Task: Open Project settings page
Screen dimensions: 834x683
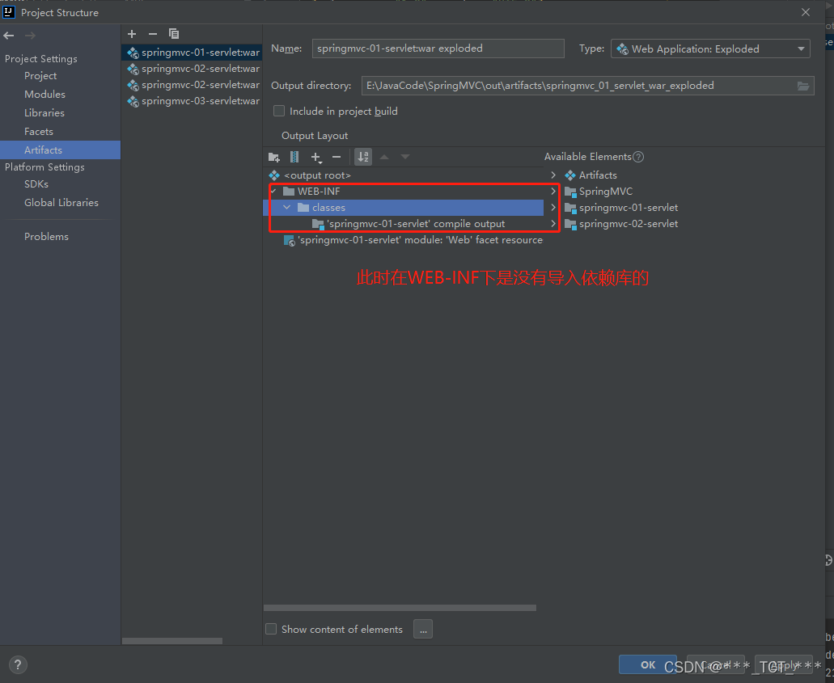Action: (40, 75)
